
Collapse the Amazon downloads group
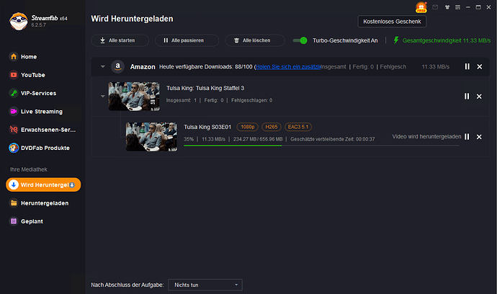click(102, 66)
